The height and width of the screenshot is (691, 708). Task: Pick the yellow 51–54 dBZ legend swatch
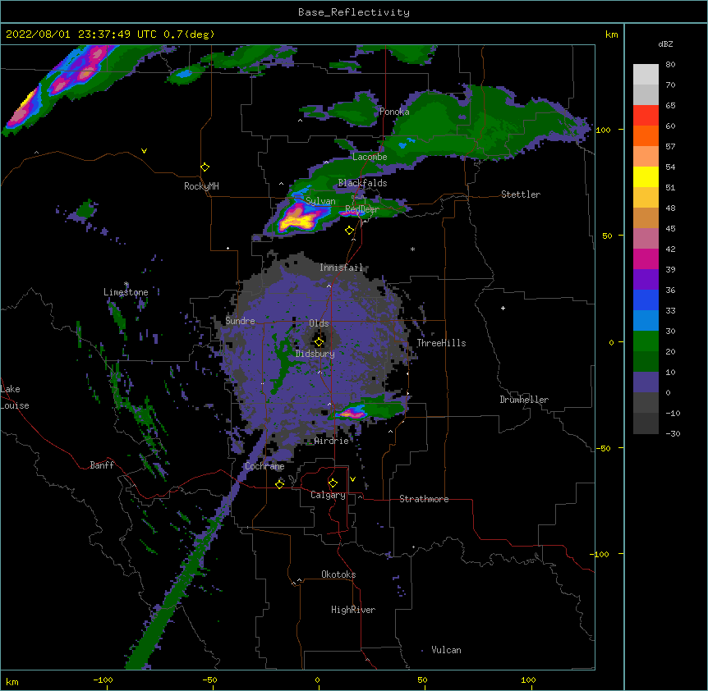(x=646, y=176)
